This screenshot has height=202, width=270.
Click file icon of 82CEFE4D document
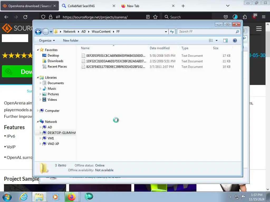[83, 67]
